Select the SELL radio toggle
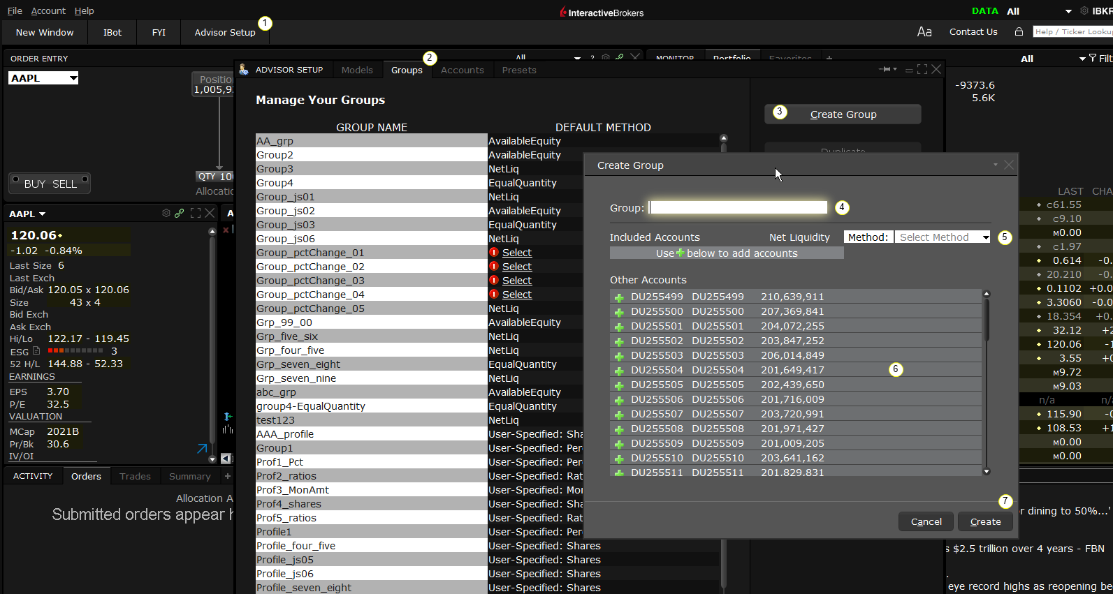The image size is (1113, 594). coord(85,179)
